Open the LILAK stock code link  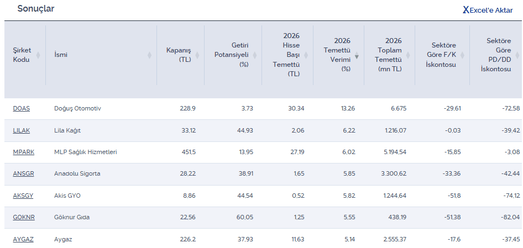[22, 130]
